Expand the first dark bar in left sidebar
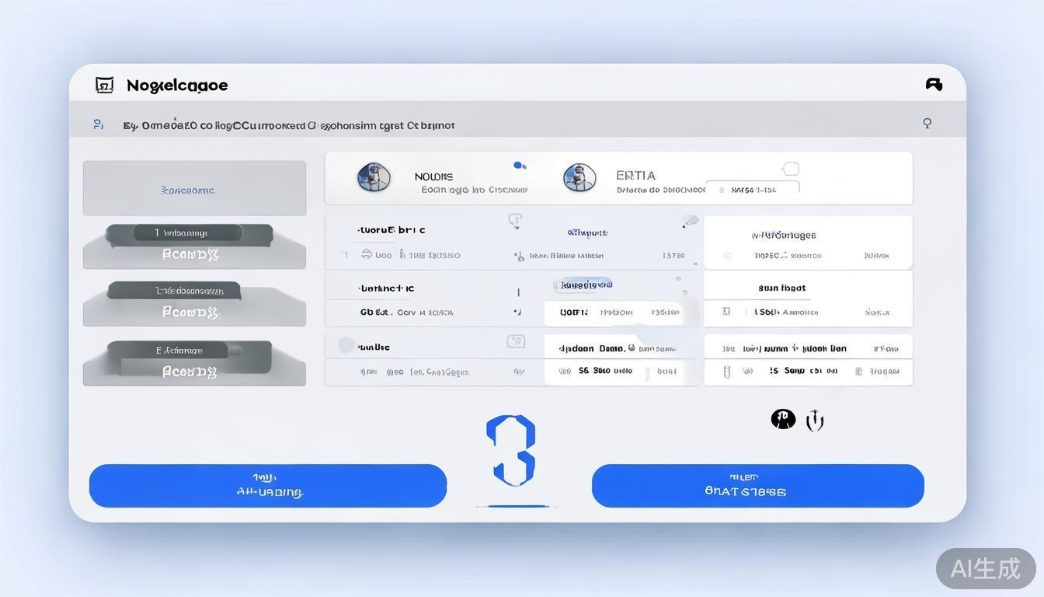 point(189,233)
